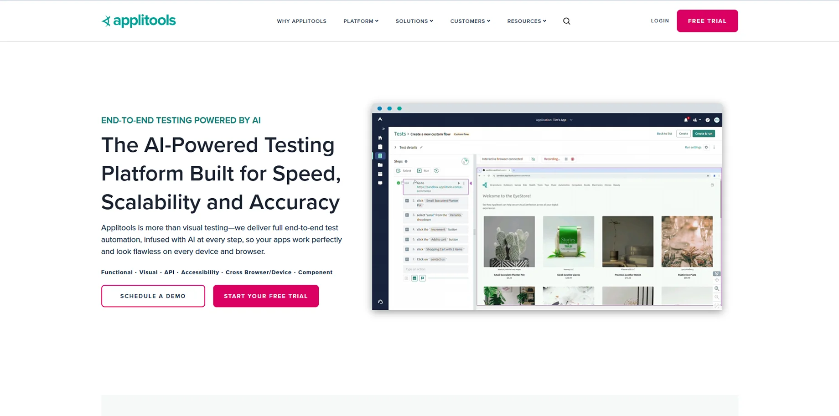Viewport: 839px width, 416px height.
Task: Select step 2 'click Small Succulent Planter Pot'
Action: pyautogui.click(x=435, y=203)
